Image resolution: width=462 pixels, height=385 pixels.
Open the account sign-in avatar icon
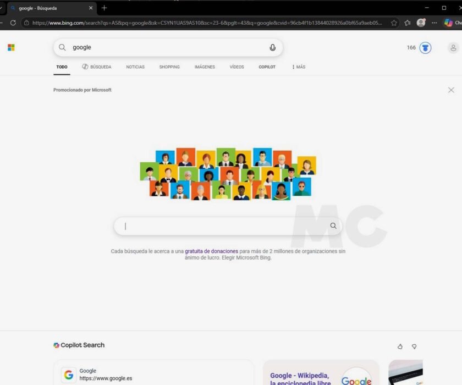[x=453, y=48]
